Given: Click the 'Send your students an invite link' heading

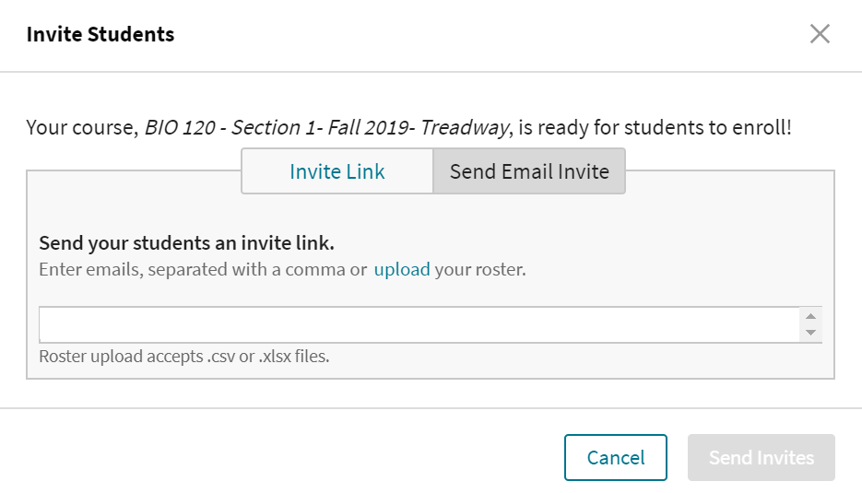Looking at the screenshot, I should [186, 244].
